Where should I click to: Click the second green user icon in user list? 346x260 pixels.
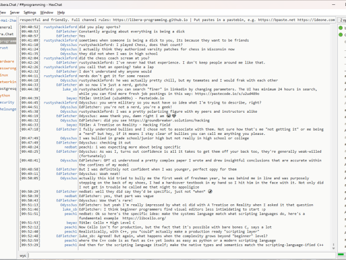point(342,35)
